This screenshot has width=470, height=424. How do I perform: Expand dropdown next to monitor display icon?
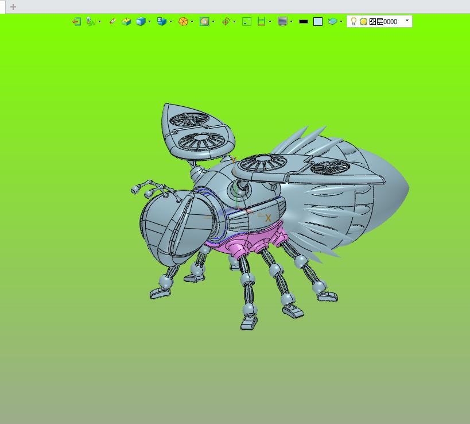click(292, 22)
